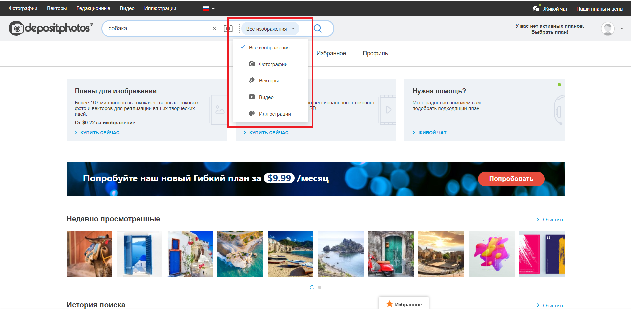Click the red 'Попробовать' button
Screen dimensions: 631x309
coord(511,179)
